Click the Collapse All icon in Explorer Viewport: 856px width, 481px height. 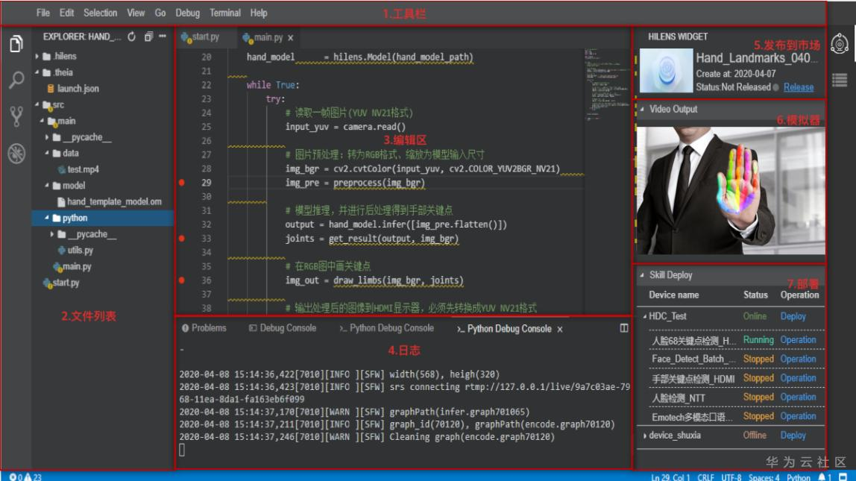click(x=148, y=37)
